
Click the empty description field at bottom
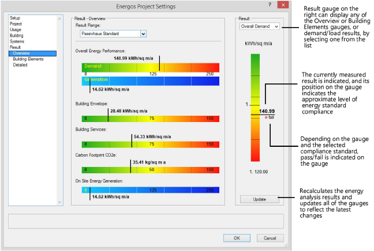click(x=145, y=221)
